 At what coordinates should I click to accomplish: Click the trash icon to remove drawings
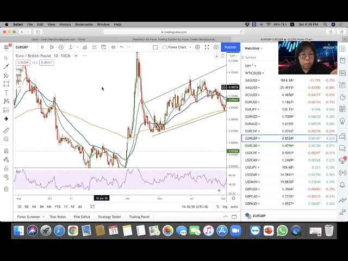point(6,189)
